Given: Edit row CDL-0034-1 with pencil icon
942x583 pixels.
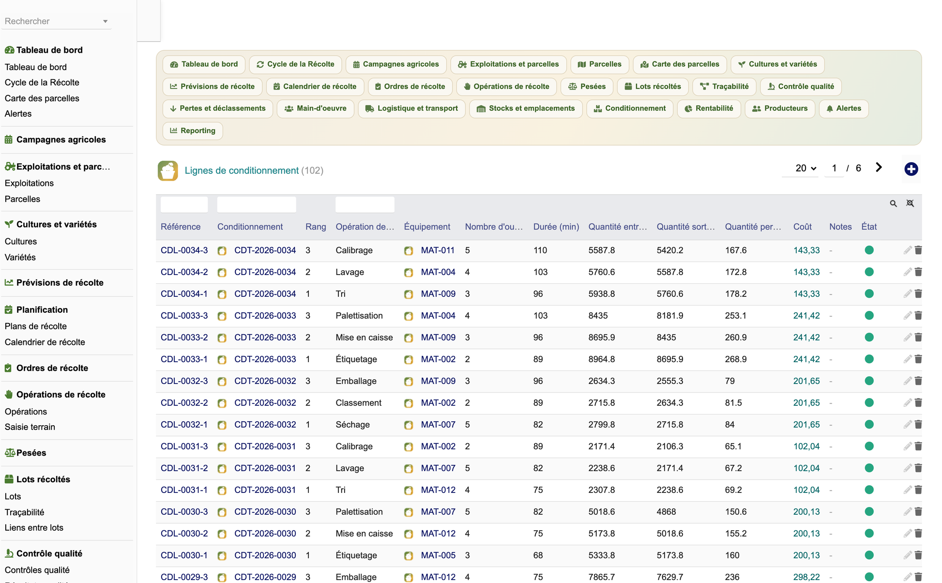Looking at the screenshot, I should (907, 294).
